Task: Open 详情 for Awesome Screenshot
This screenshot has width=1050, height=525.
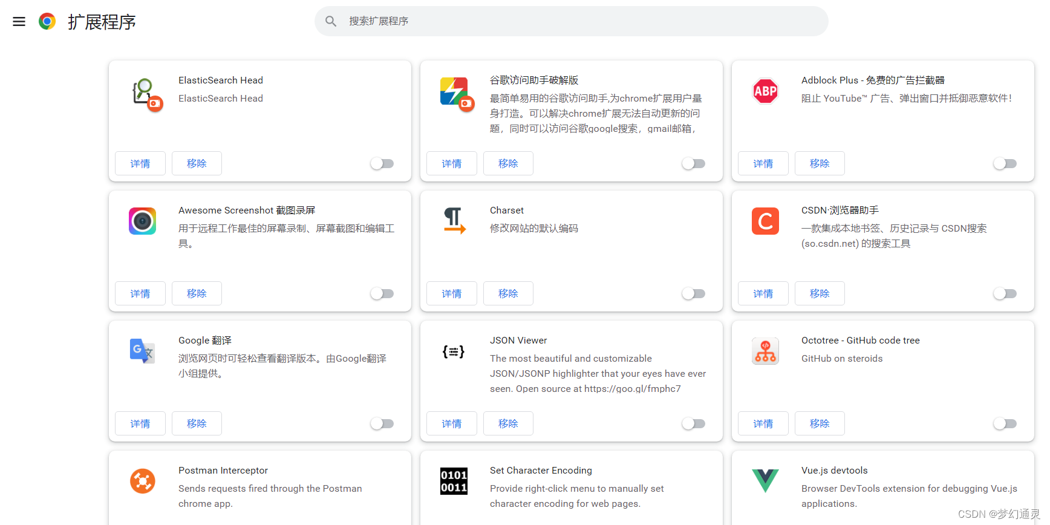Action: pos(140,293)
